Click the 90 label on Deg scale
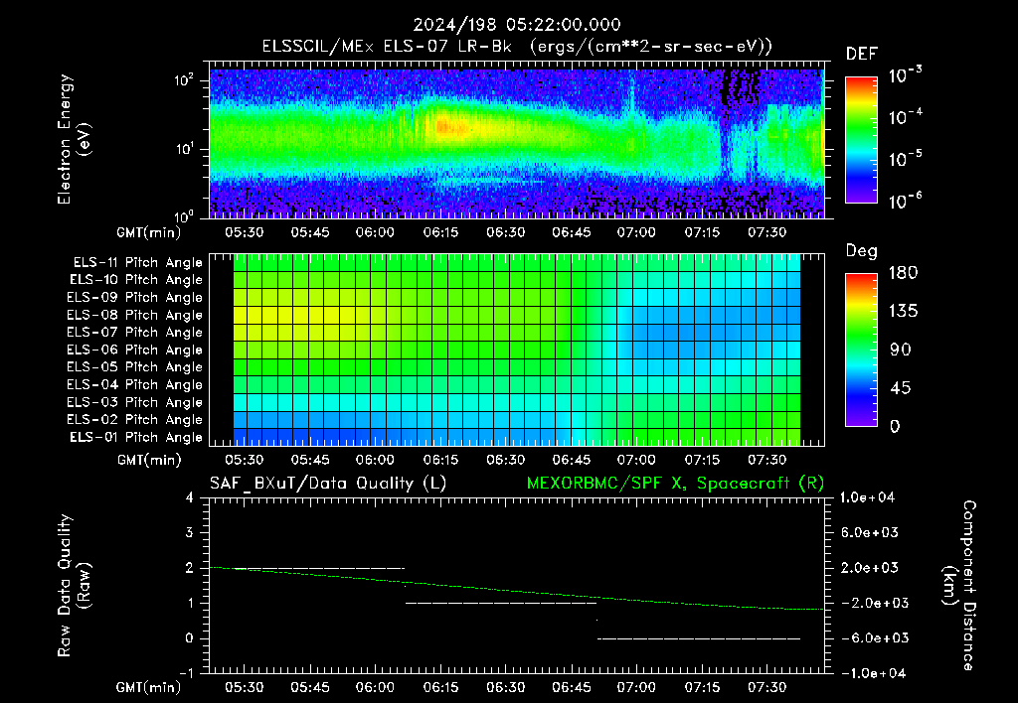Screen dimensions: 1018x703 point(900,350)
